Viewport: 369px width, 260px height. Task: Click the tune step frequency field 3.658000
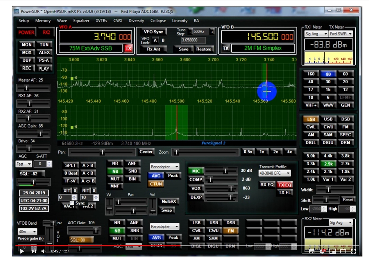194,40
